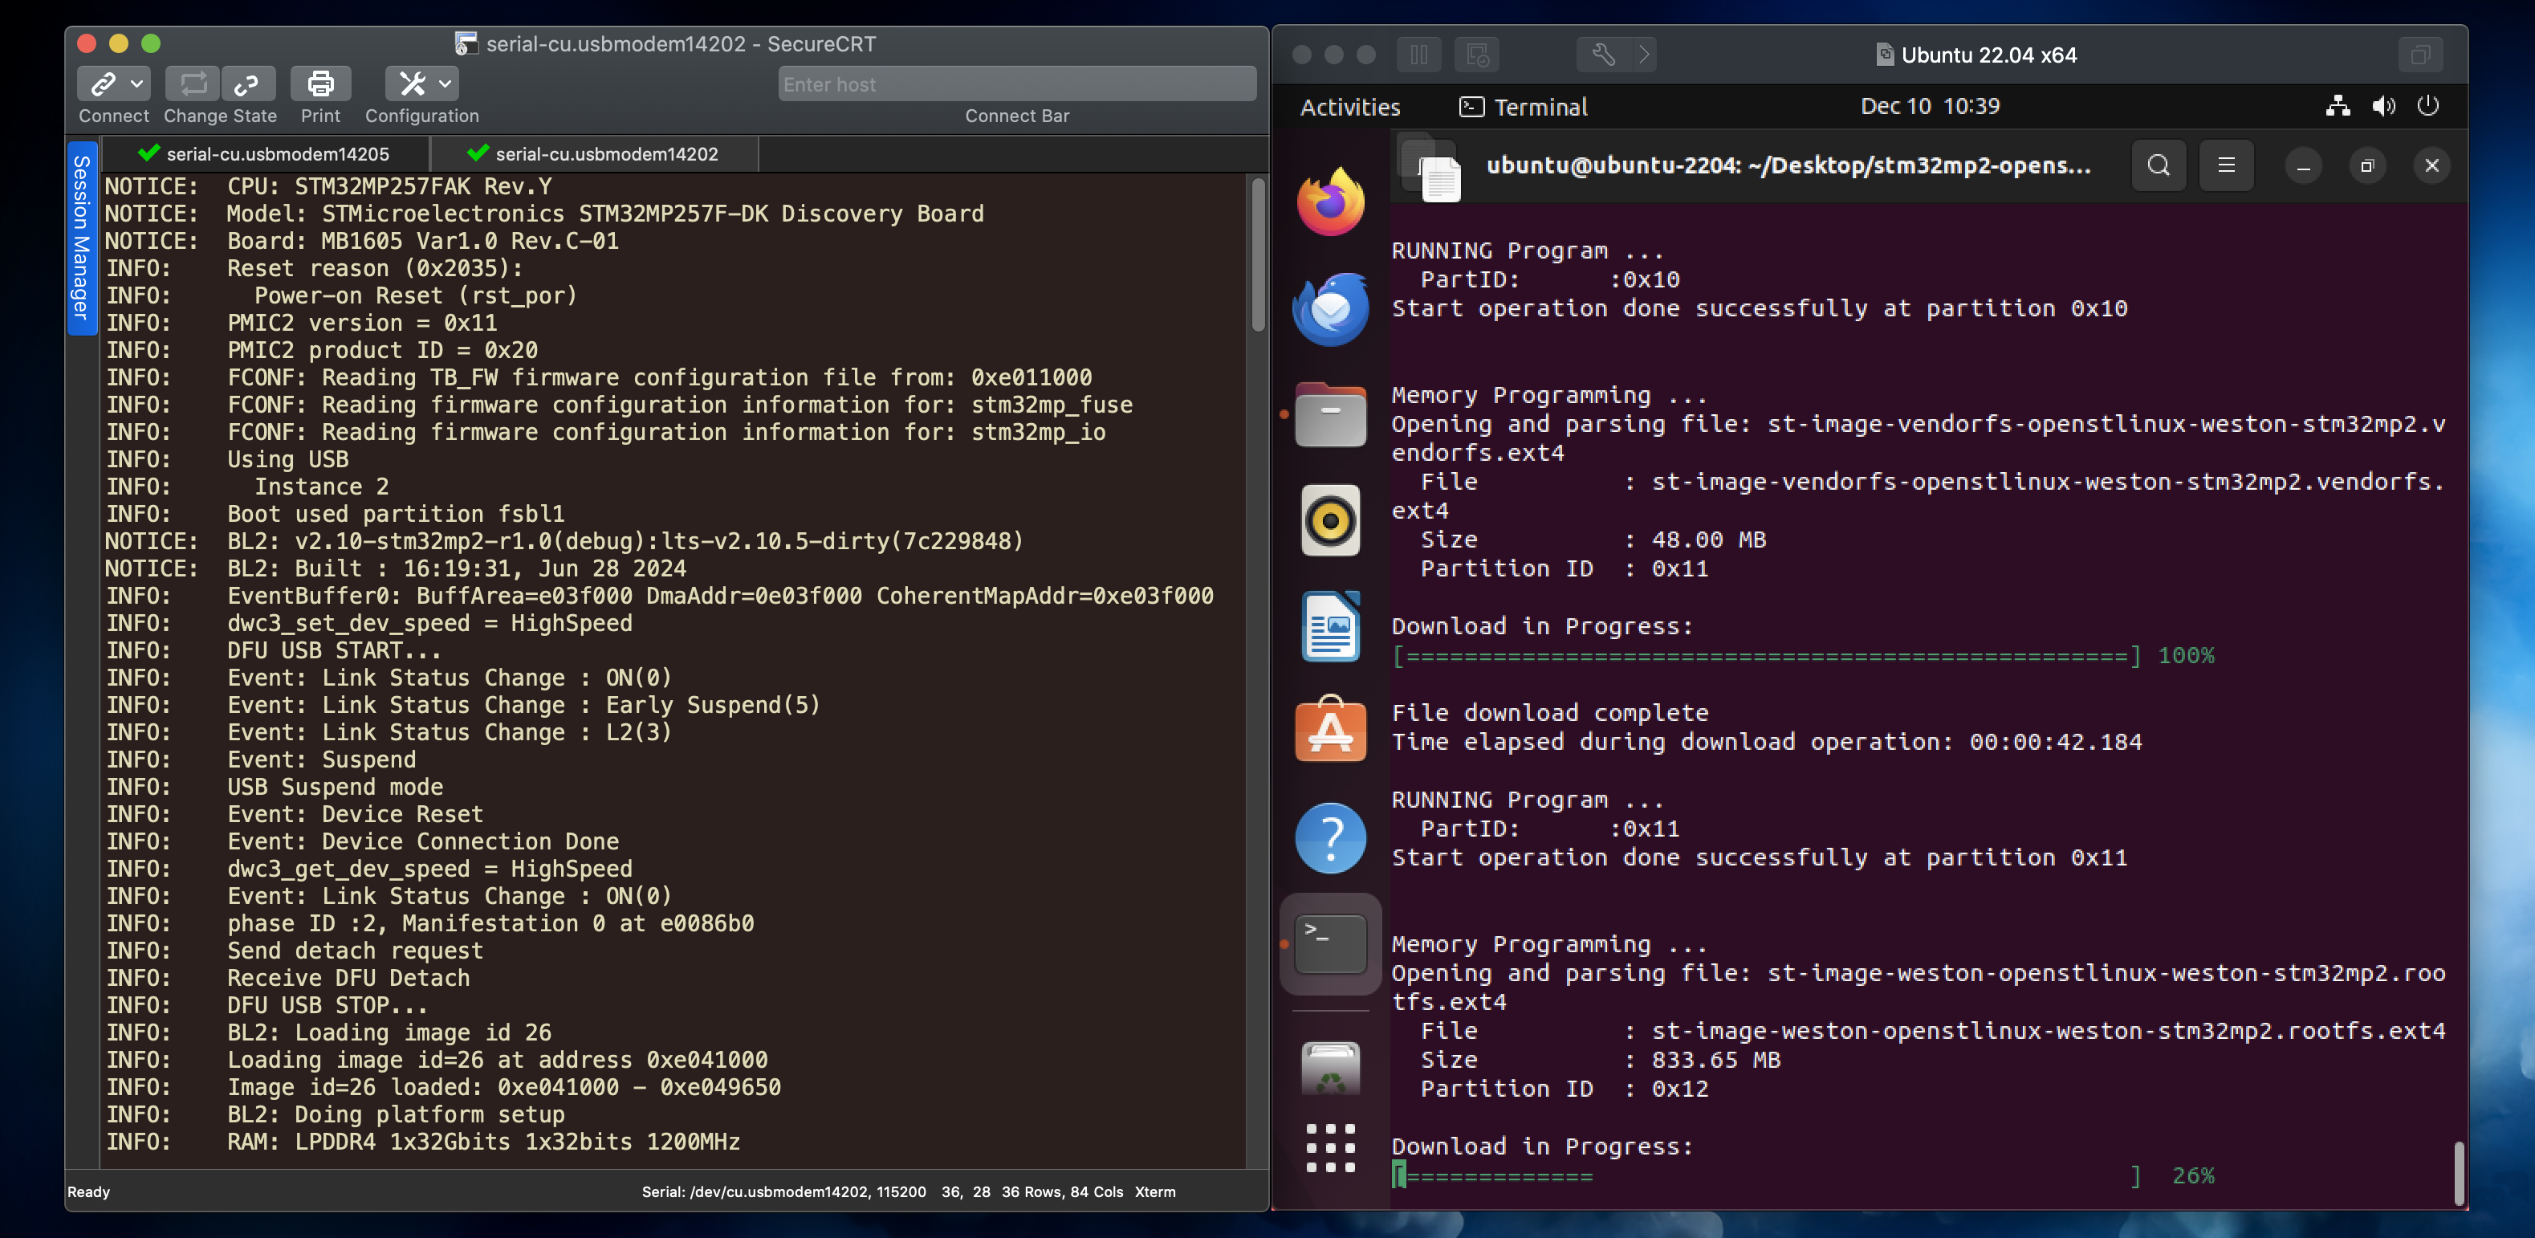This screenshot has width=2535, height=1238.
Task: Open the hamburger menu in Ubuntu Terminal
Action: click(x=2226, y=165)
